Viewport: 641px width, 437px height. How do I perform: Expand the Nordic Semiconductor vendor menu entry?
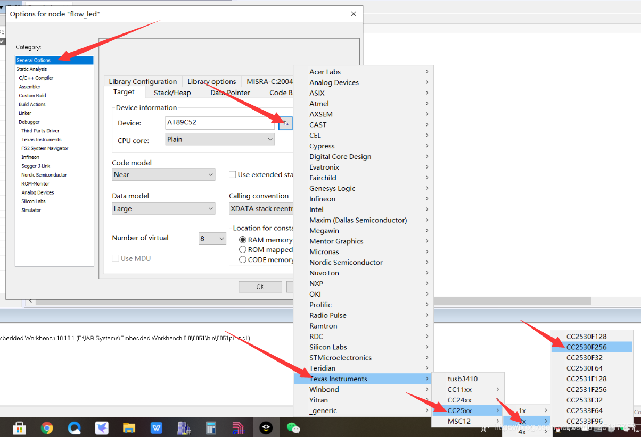pos(364,262)
